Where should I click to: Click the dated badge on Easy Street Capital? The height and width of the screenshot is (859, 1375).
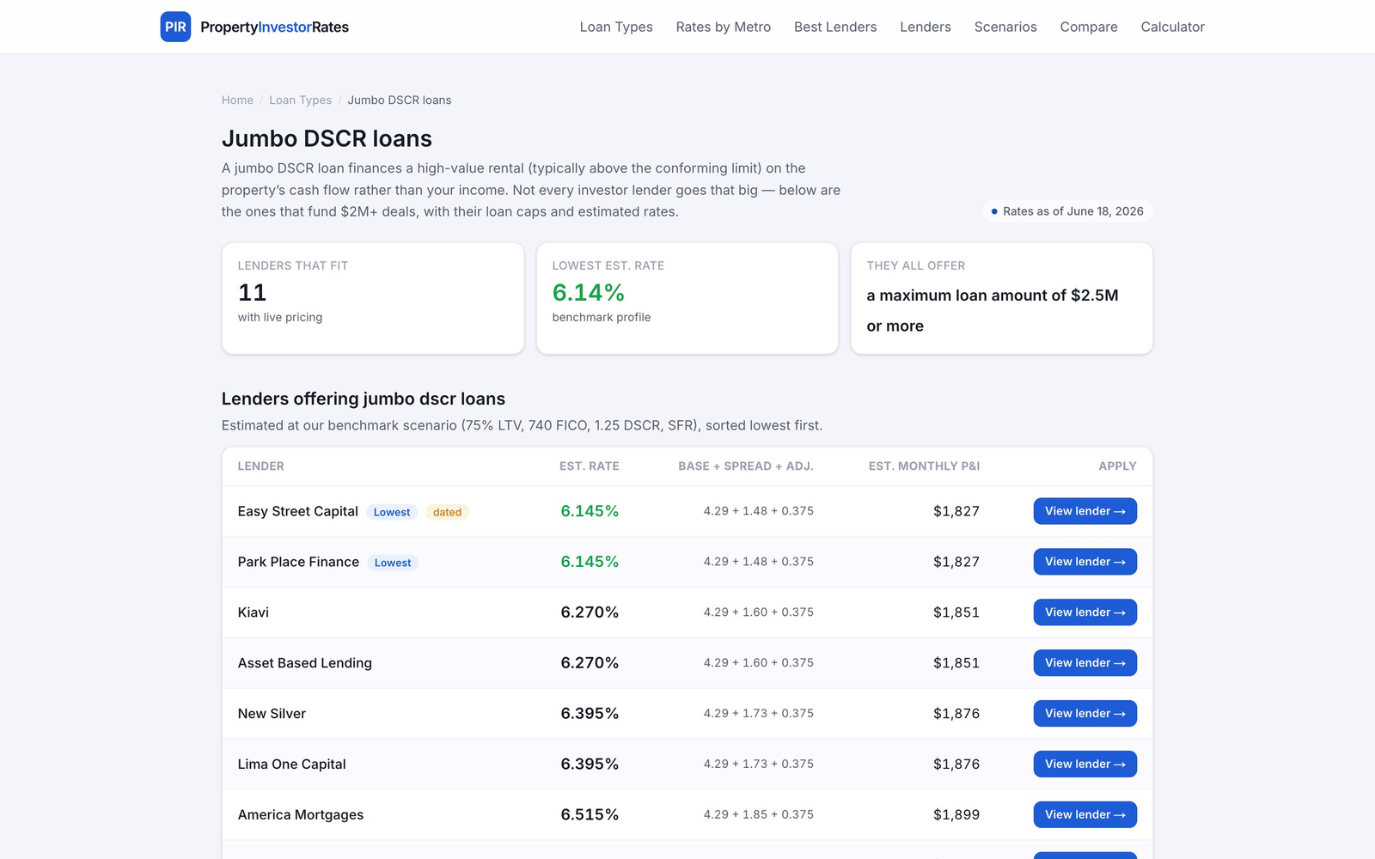click(x=447, y=512)
